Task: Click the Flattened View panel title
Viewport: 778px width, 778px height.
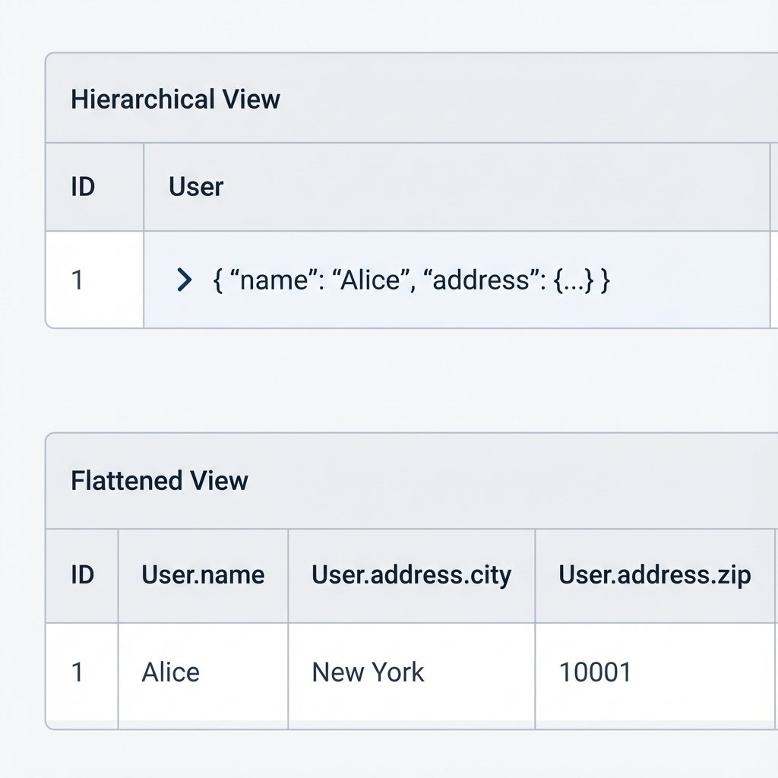Action: (160, 481)
